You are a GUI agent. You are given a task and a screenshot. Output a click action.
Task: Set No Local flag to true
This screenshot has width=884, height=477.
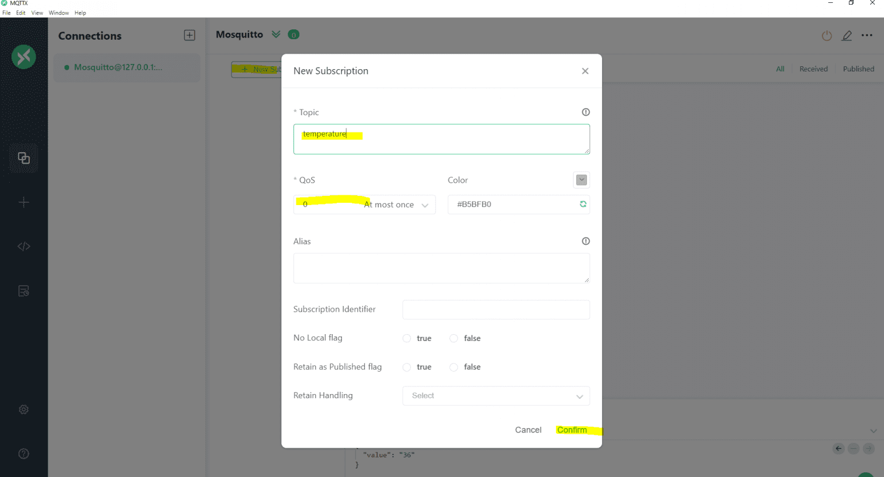pyautogui.click(x=407, y=338)
